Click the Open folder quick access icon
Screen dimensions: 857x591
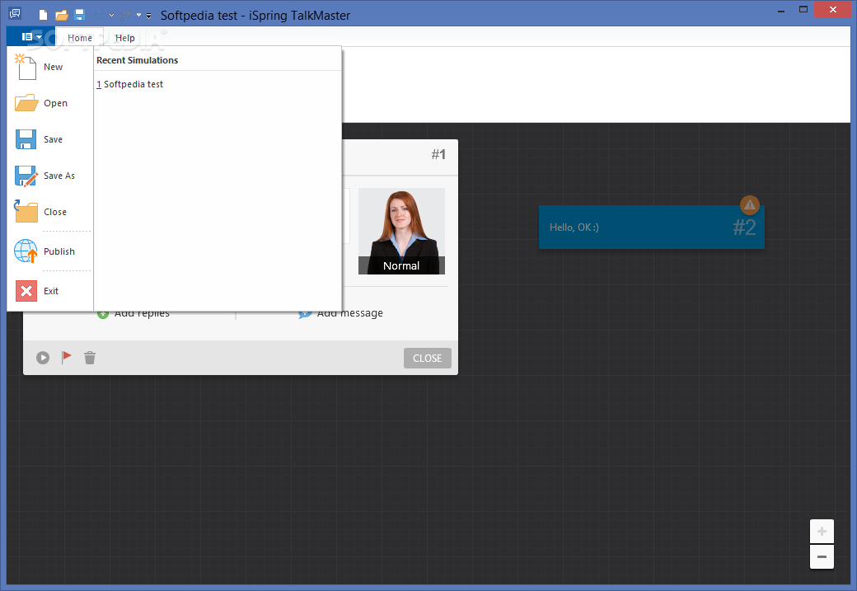62,15
